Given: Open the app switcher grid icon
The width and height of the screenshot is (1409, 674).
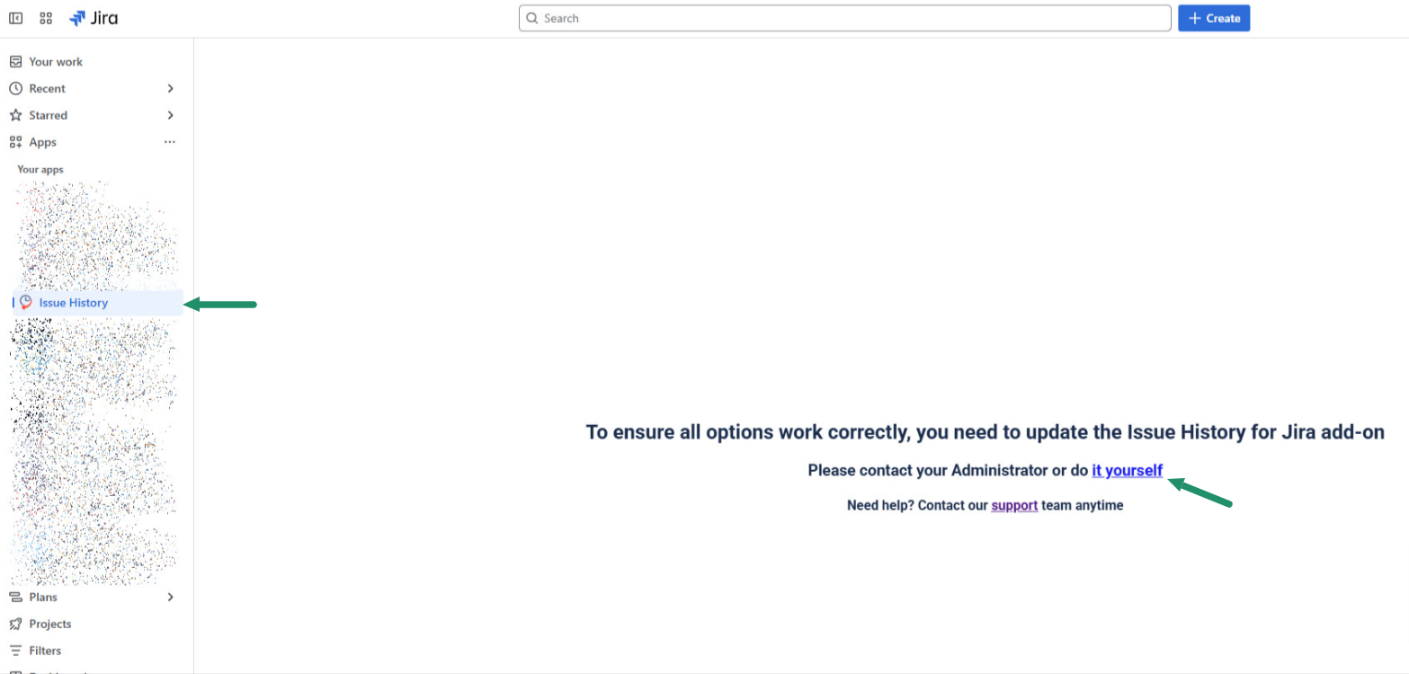Looking at the screenshot, I should coord(46,18).
